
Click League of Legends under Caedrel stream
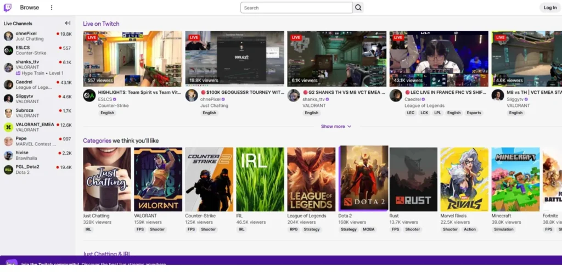click(424, 106)
